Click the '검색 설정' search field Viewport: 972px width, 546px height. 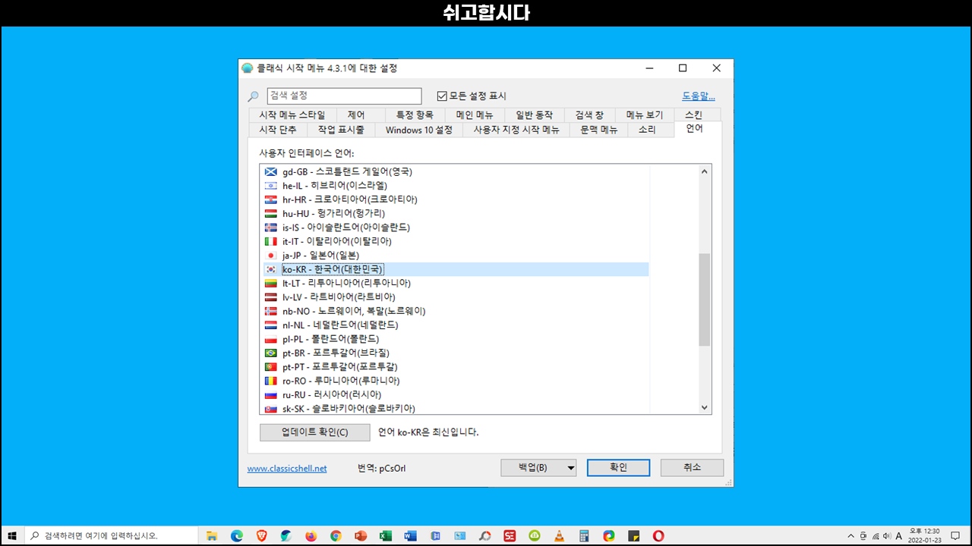(344, 96)
